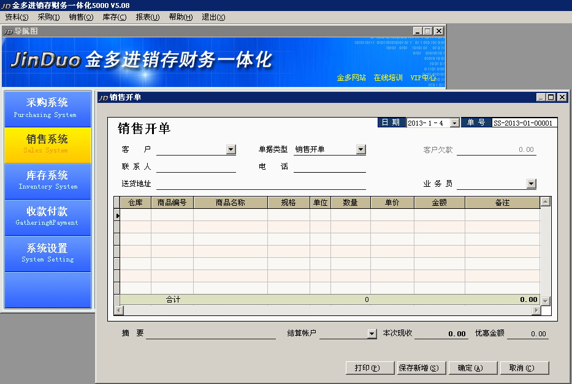The height and width of the screenshot is (384, 572).
Task: Click the 合计 total row label
Action: [173, 300]
